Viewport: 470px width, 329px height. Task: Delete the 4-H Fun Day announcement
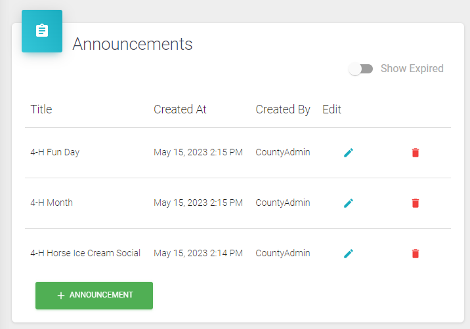pos(416,153)
